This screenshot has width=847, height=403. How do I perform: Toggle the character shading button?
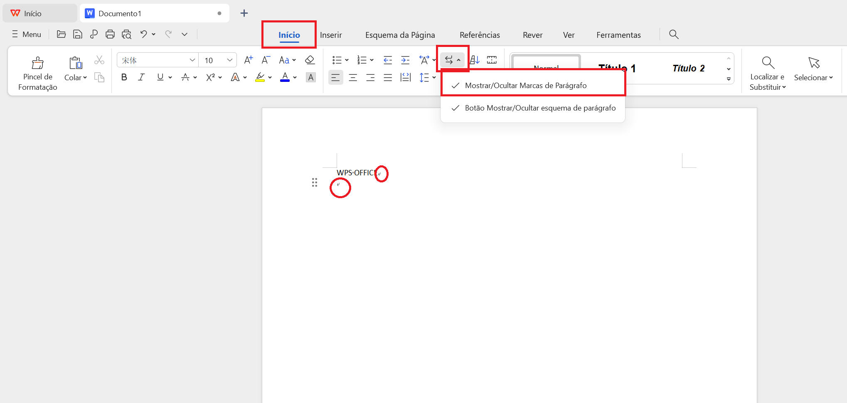click(310, 78)
